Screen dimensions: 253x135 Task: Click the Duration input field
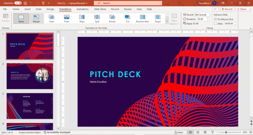point(202,19)
